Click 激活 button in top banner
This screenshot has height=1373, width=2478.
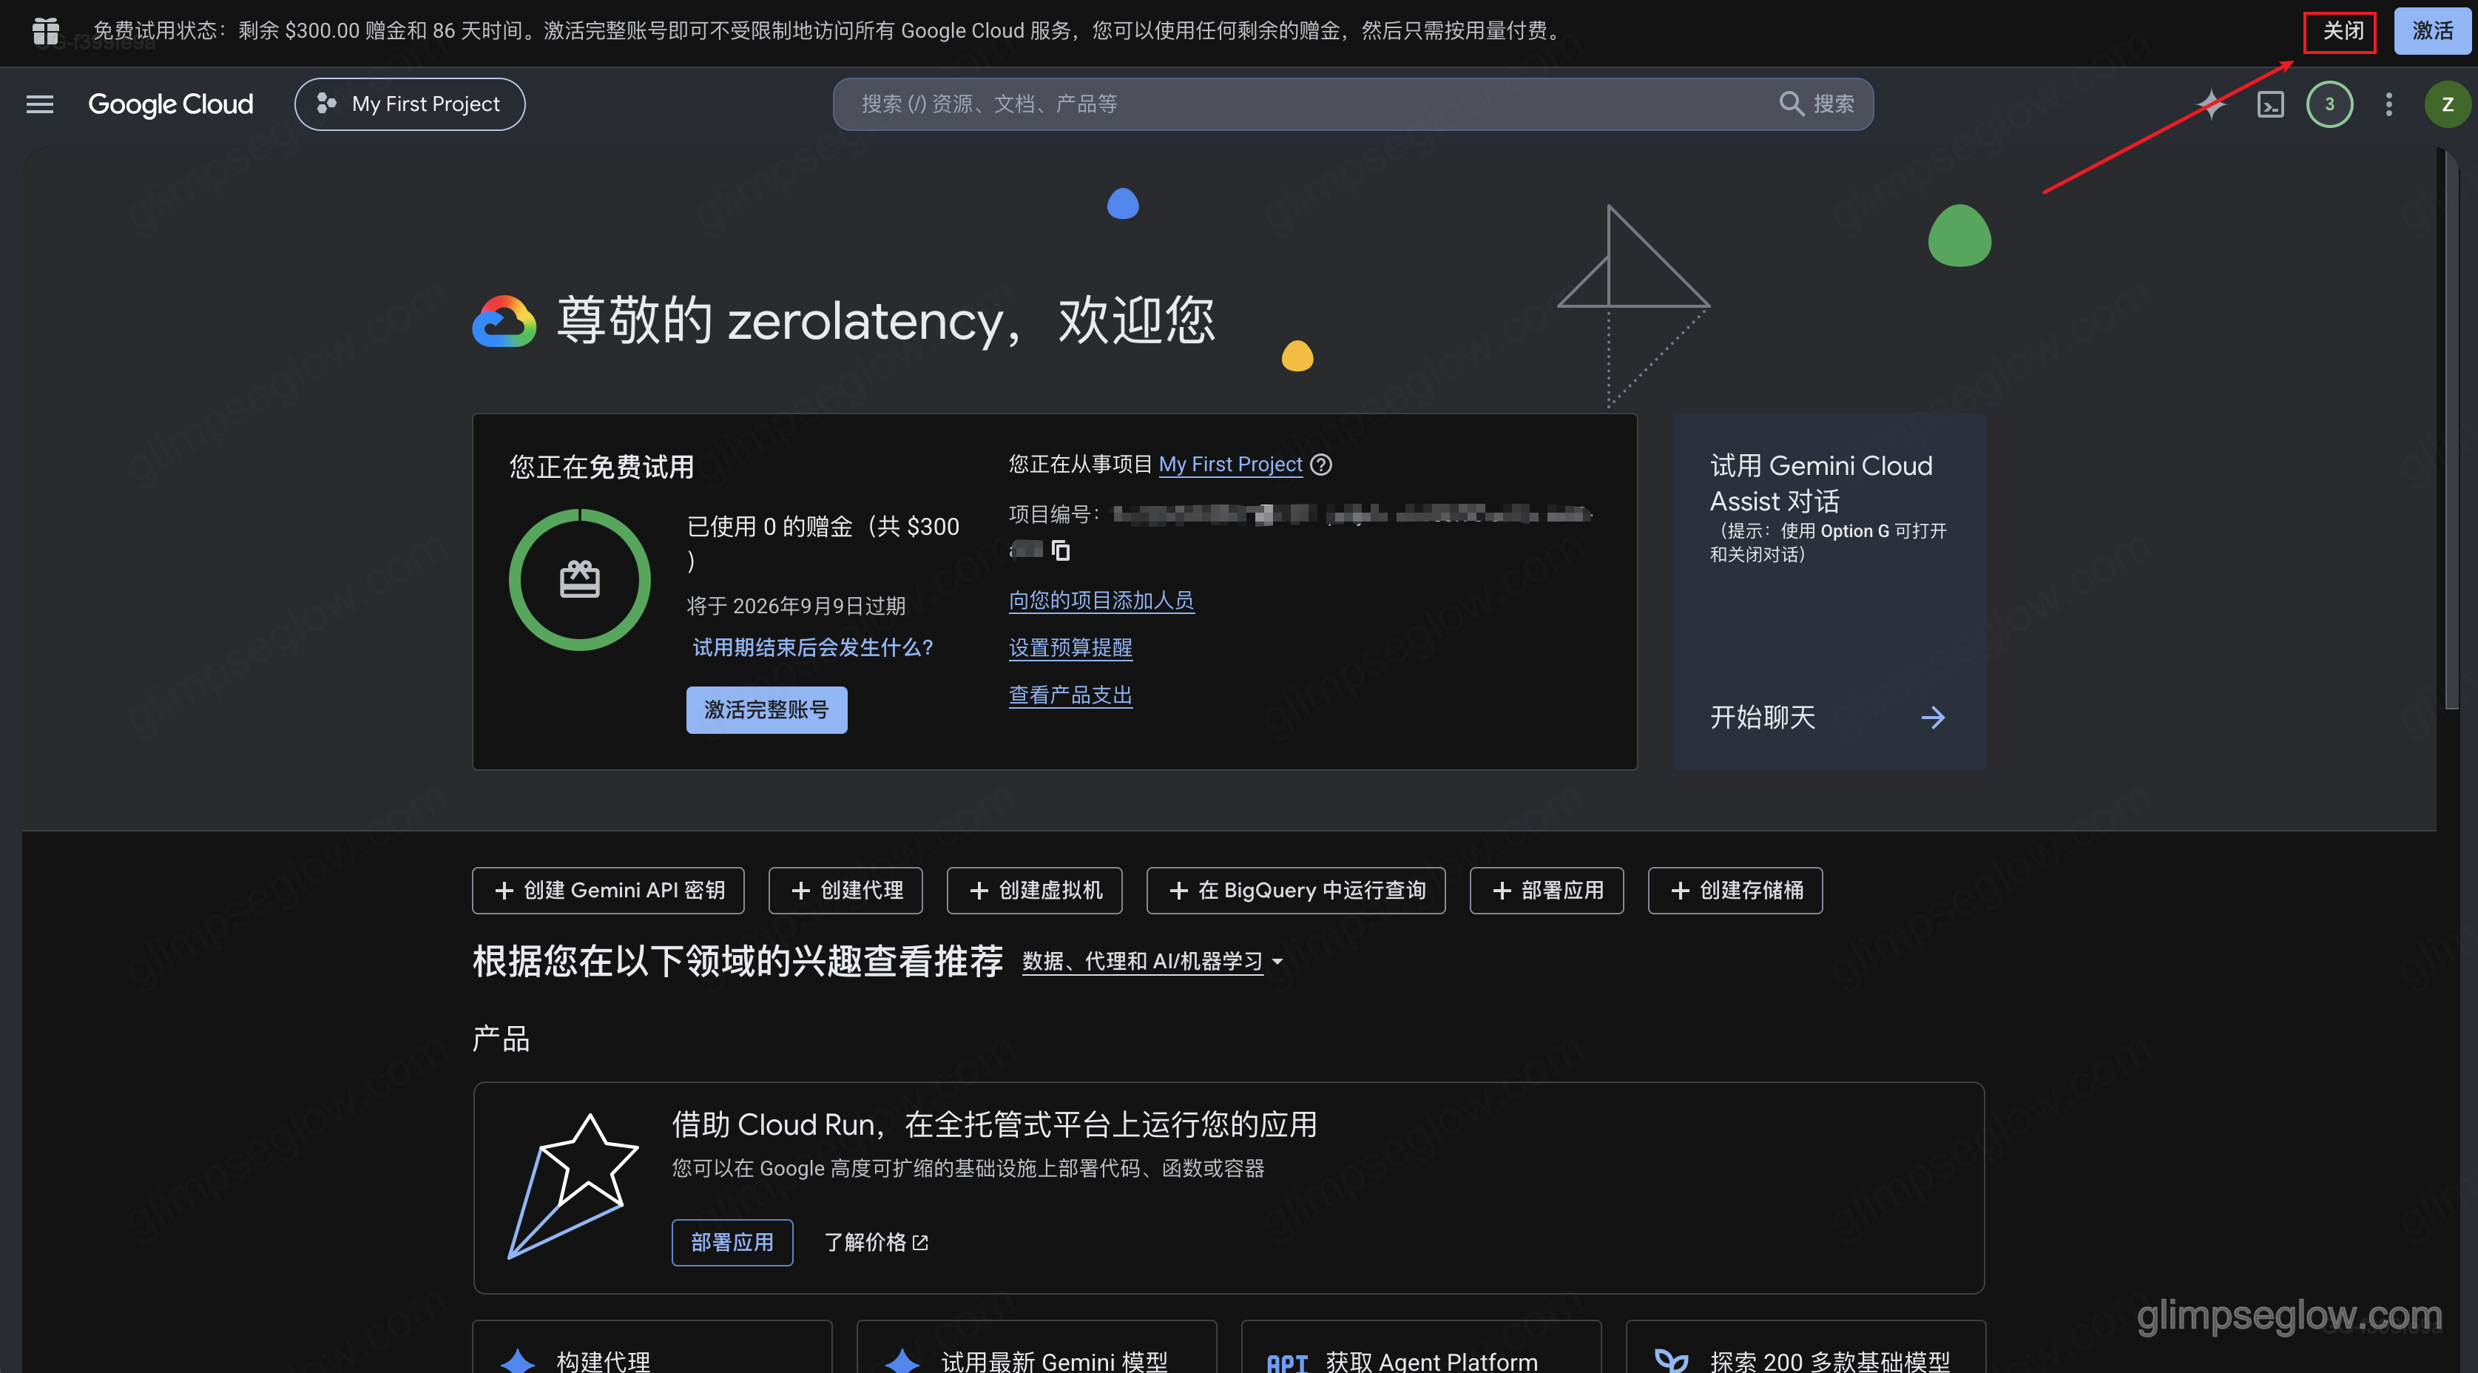2432,31
